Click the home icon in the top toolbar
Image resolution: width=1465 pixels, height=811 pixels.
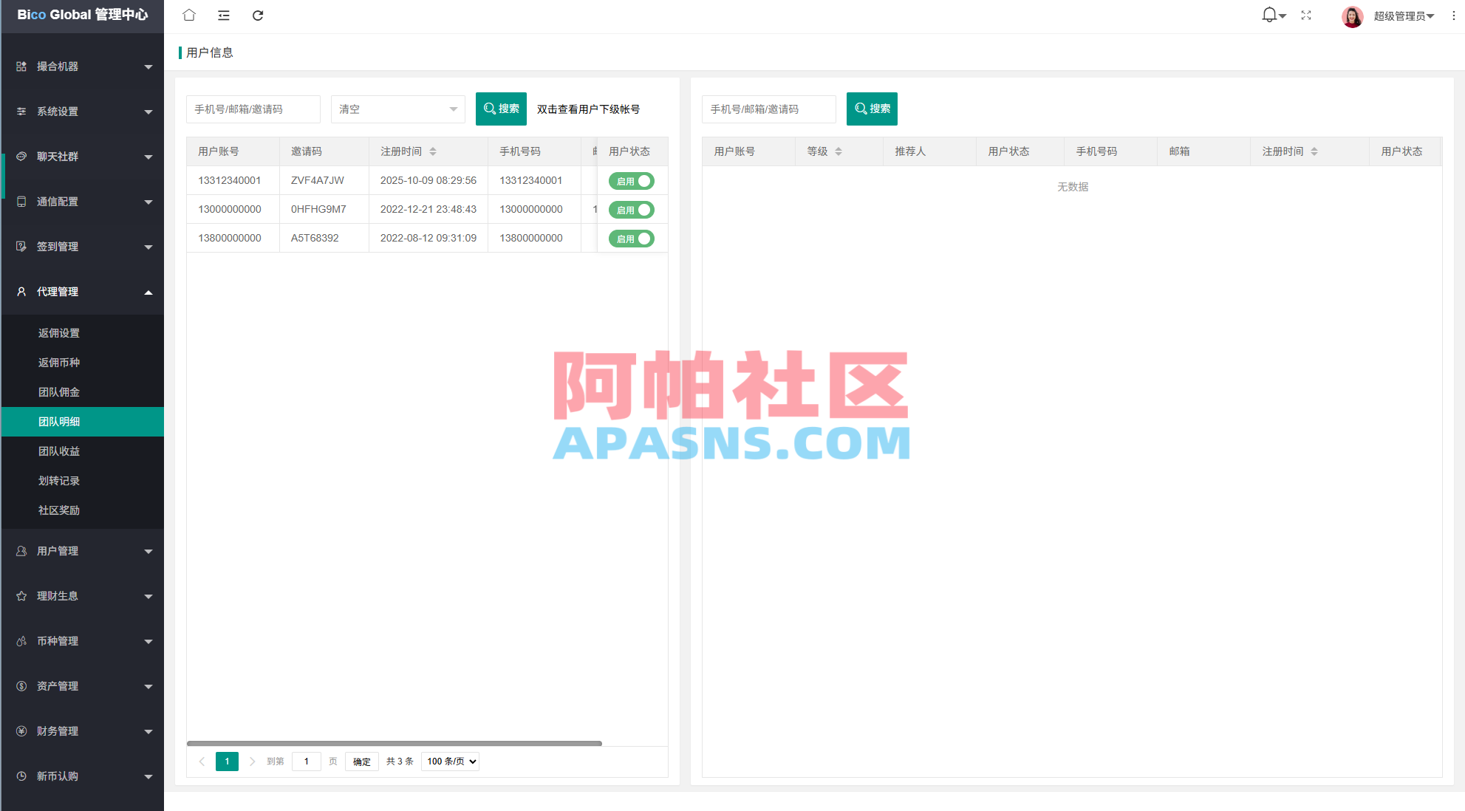188,15
